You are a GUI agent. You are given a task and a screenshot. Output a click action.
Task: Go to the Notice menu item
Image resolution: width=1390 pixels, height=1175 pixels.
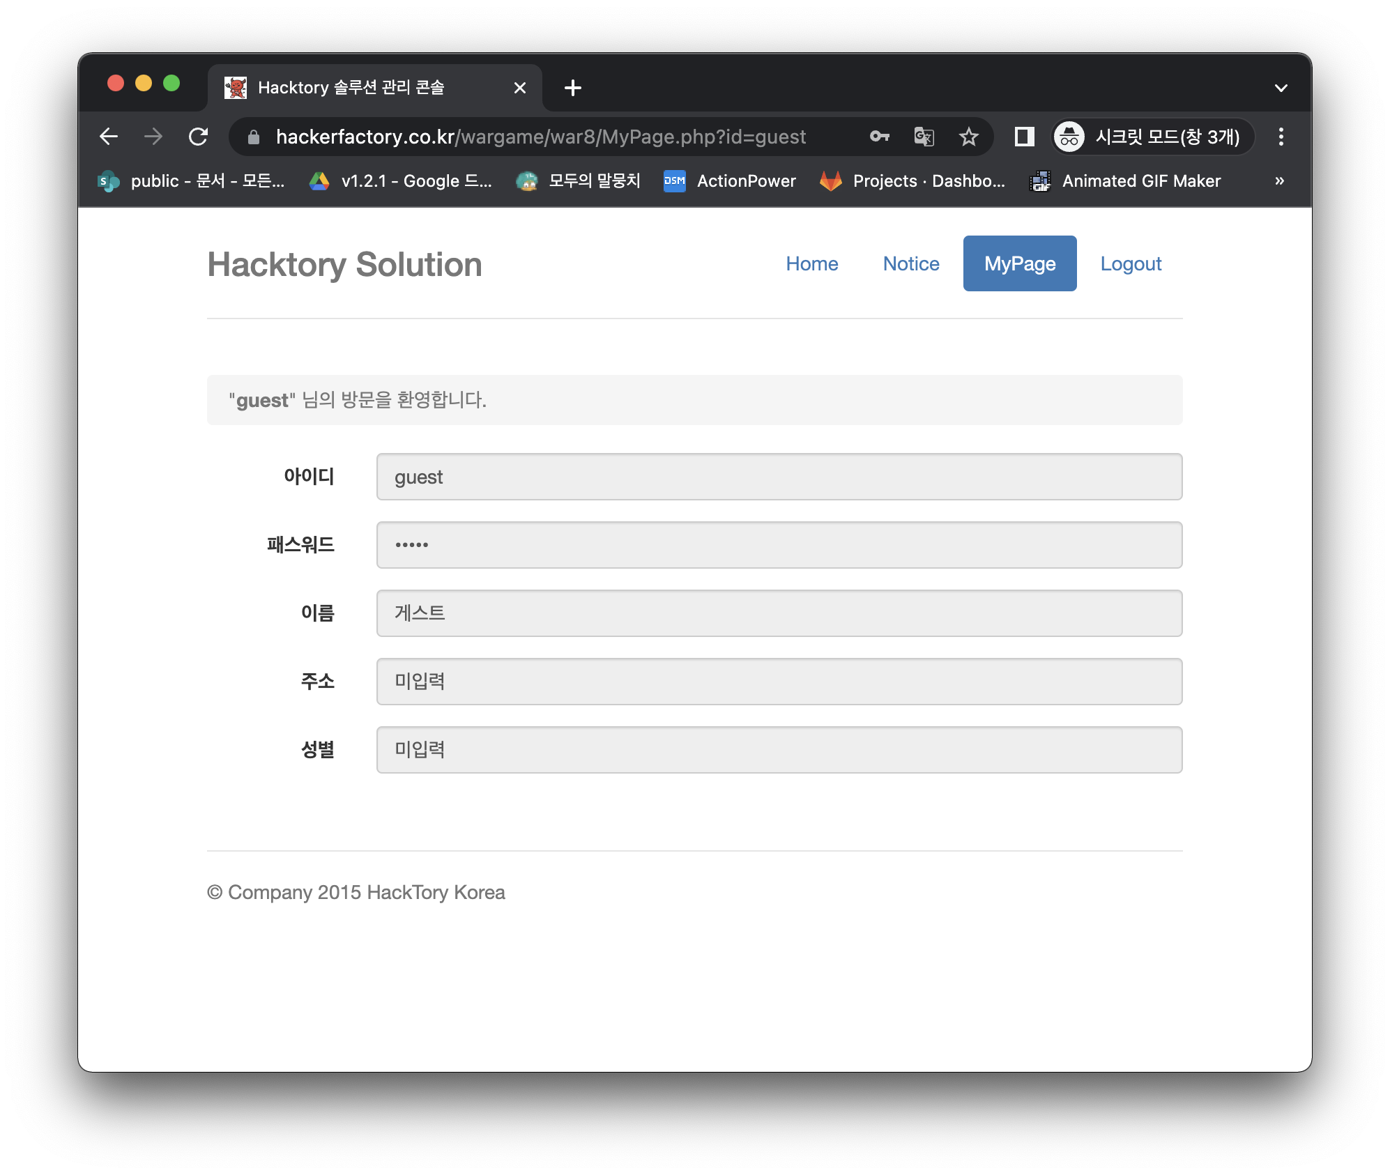coord(910,263)
